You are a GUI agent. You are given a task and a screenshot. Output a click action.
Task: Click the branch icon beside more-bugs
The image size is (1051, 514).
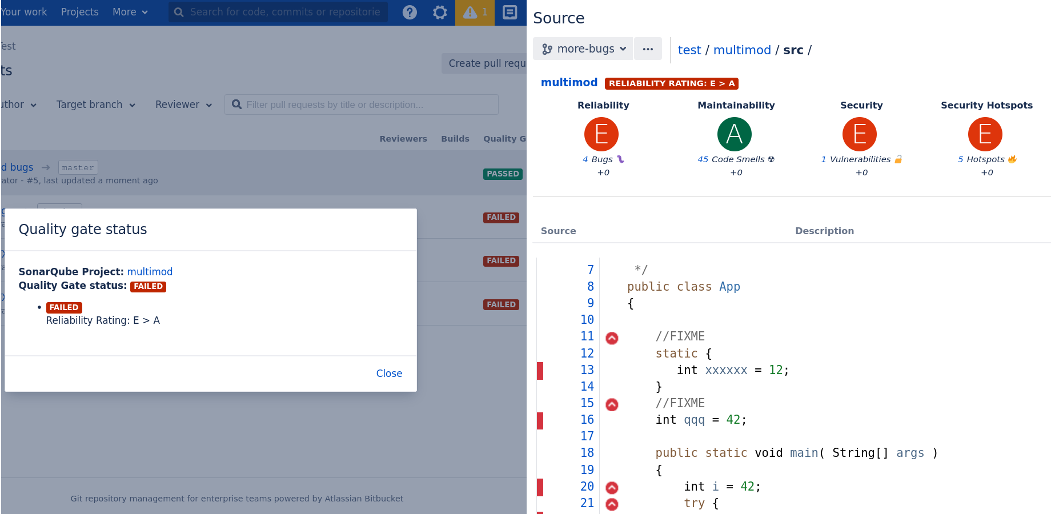tap(547, 49)
